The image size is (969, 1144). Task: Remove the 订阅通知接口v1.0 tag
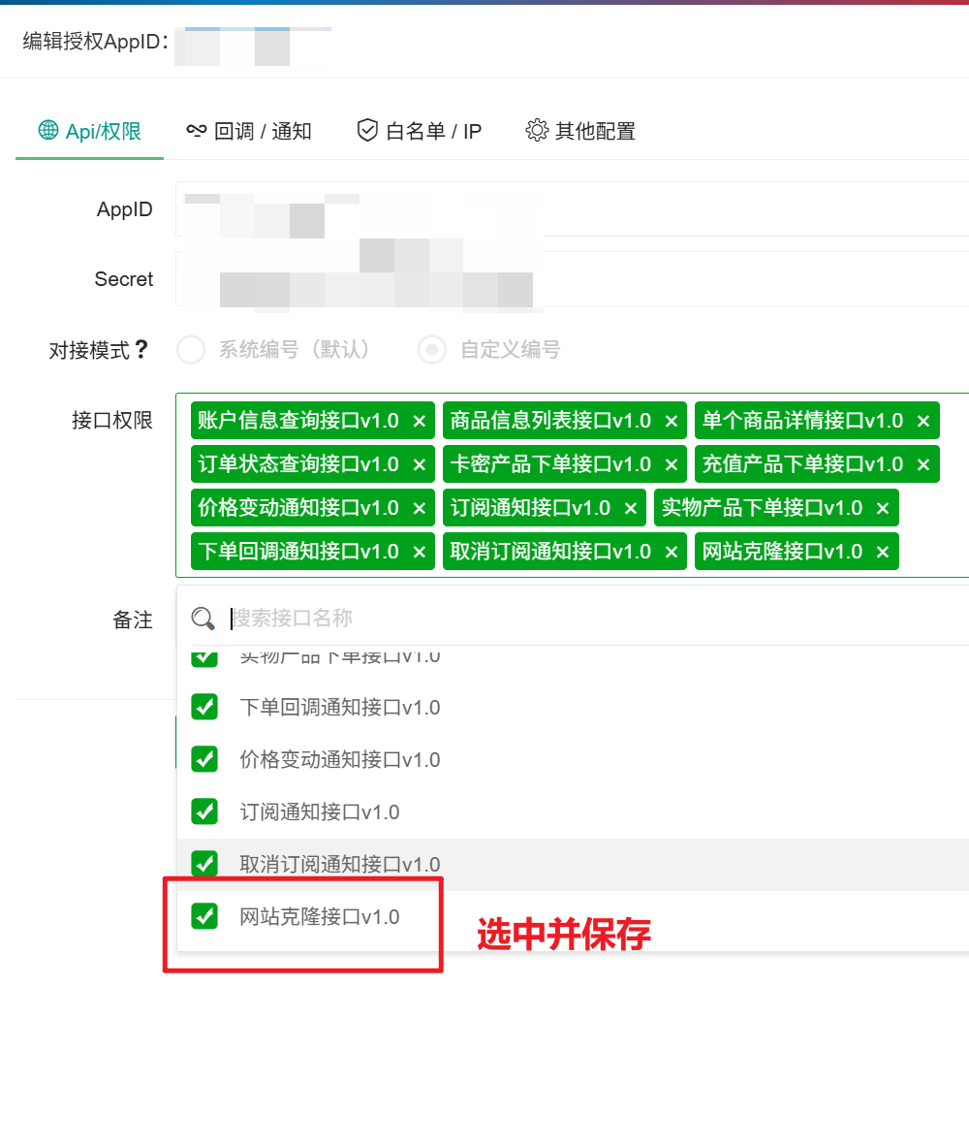coord(631,508)
